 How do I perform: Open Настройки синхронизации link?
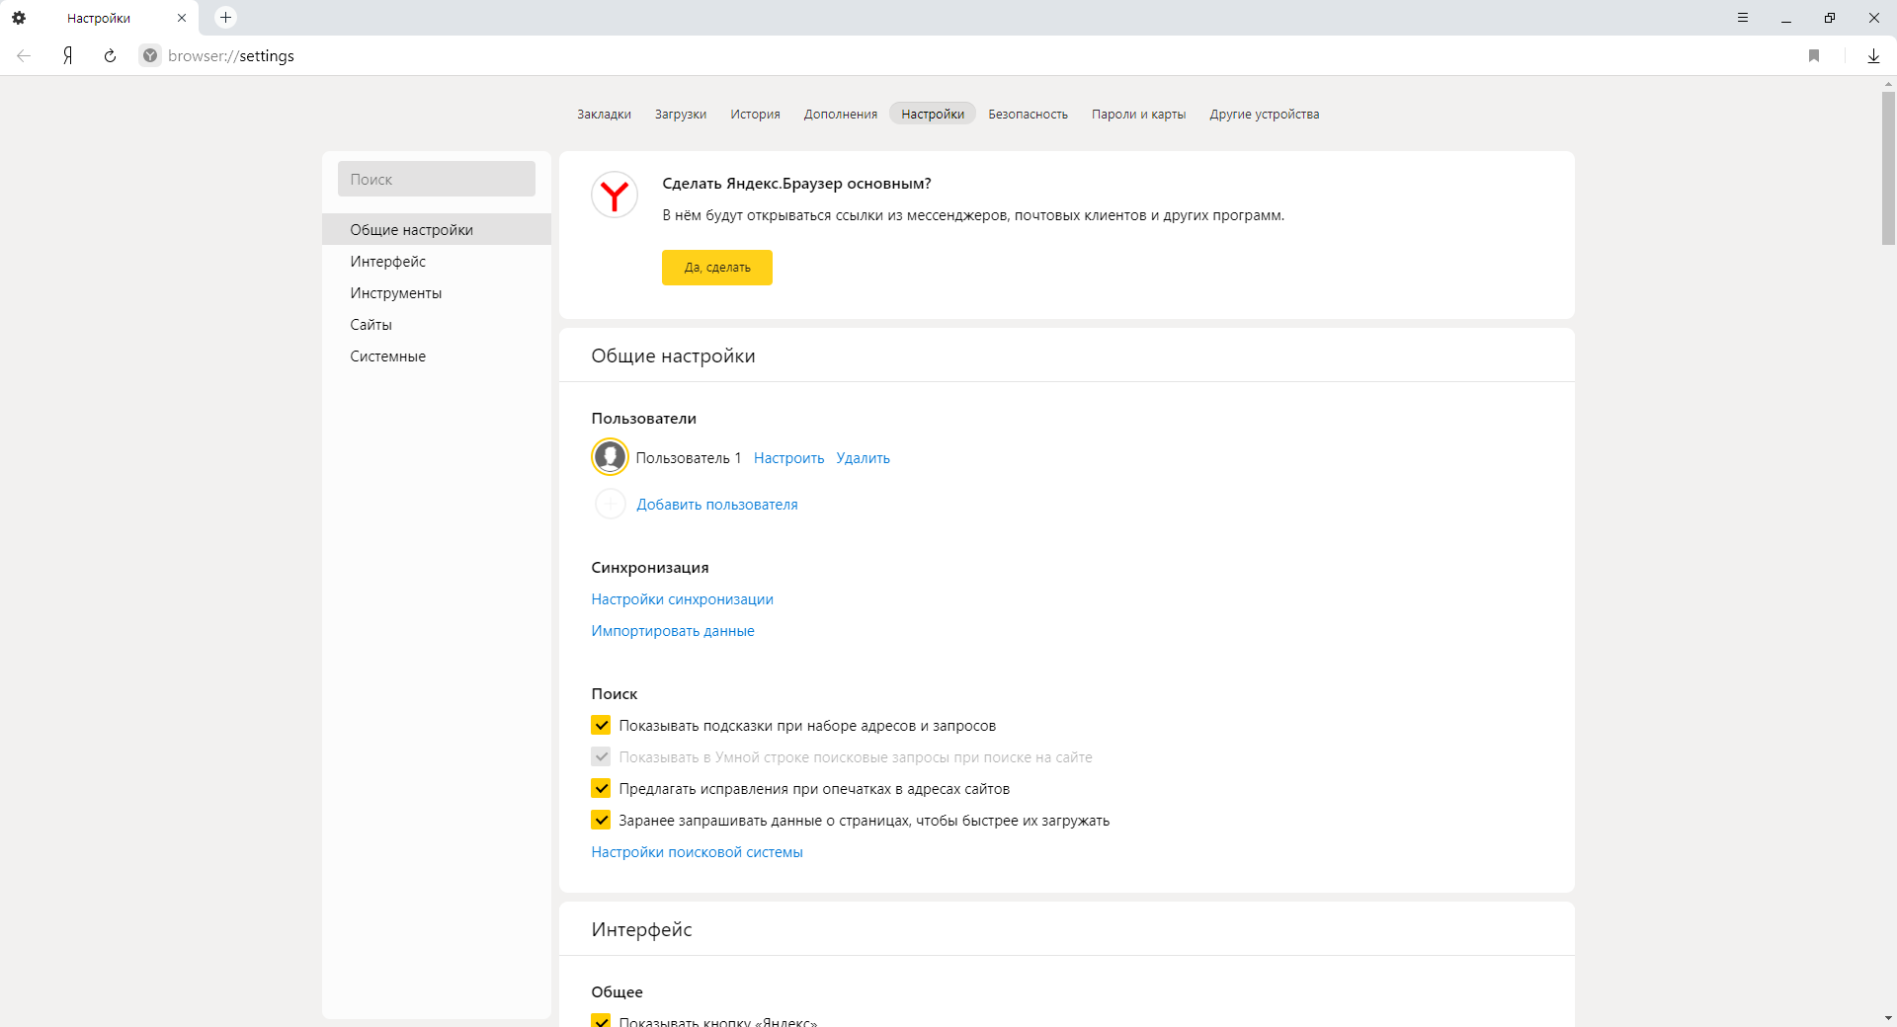tap(682, 599)
